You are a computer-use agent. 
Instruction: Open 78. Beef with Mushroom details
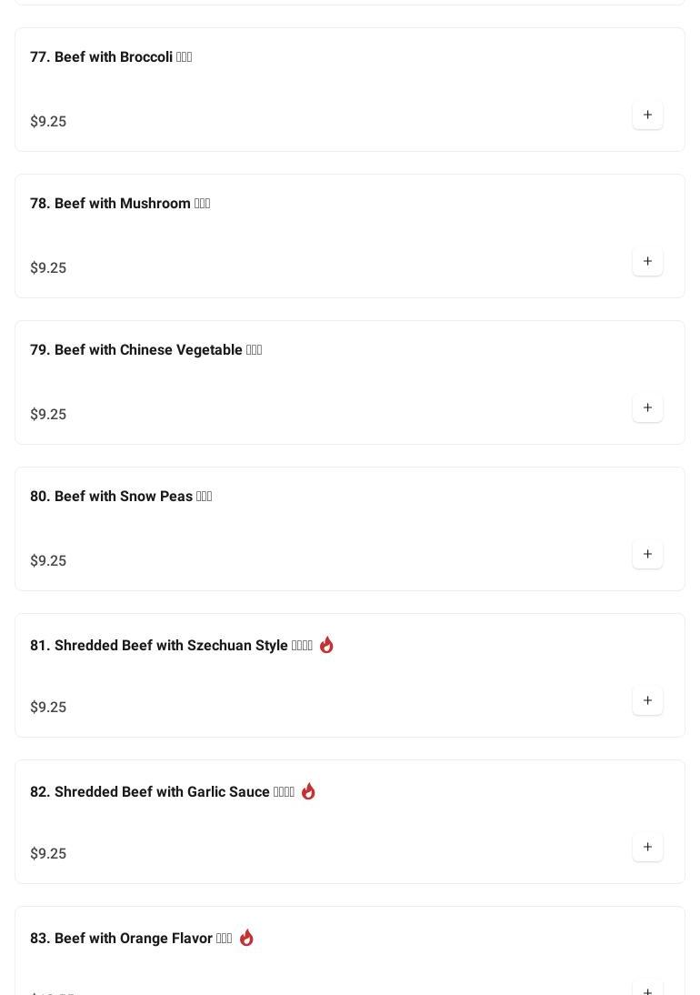tap(120, 204)
